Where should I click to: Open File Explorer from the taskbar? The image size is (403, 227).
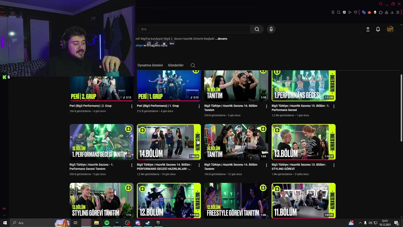pos(96,223)
